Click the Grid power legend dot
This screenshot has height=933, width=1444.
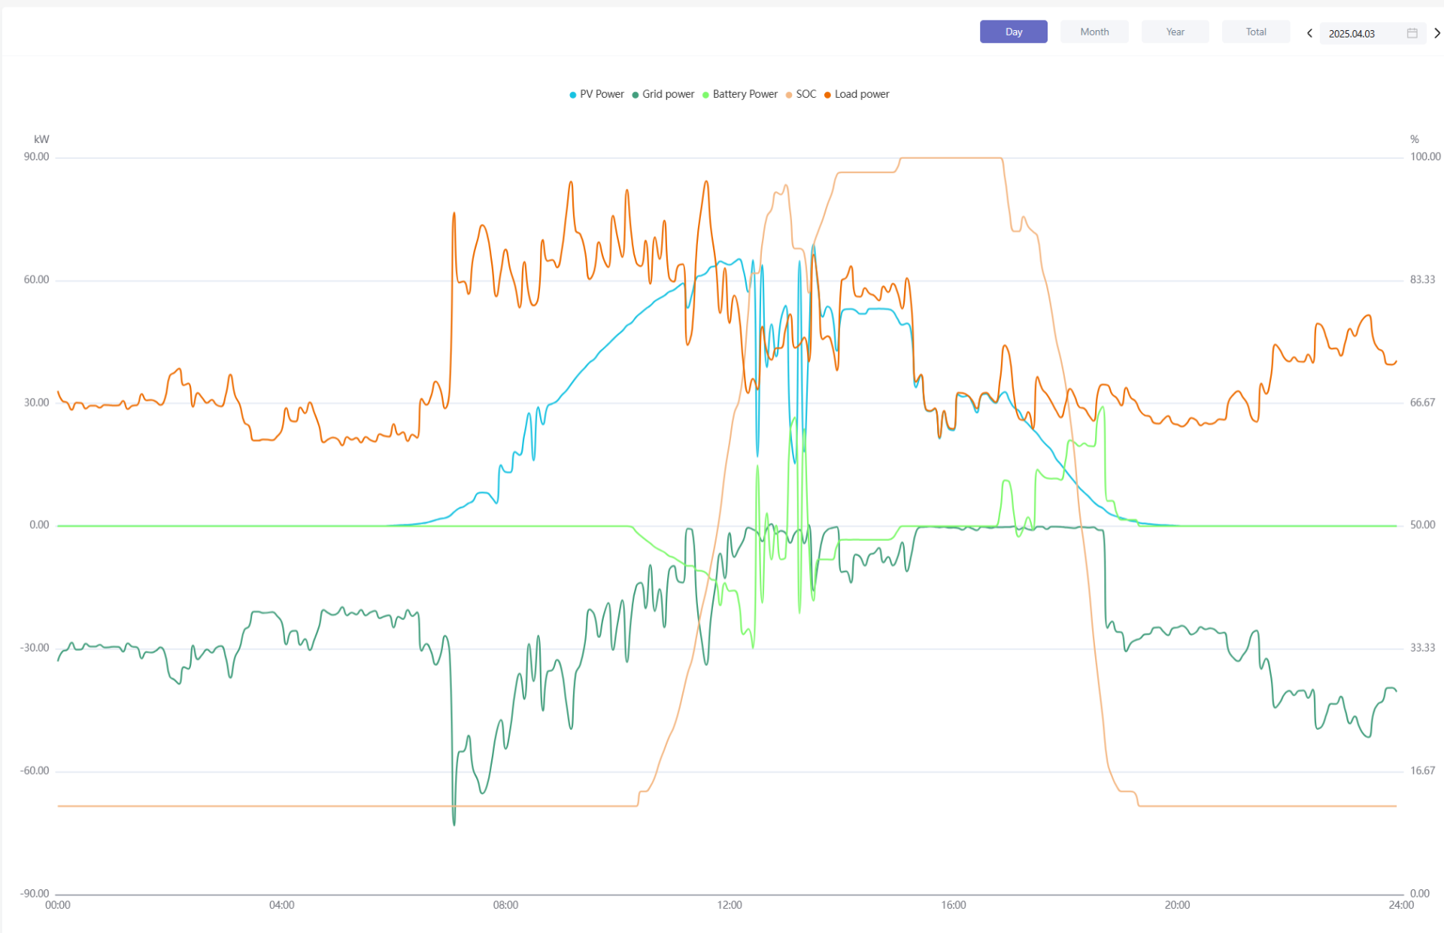point(636,95)
